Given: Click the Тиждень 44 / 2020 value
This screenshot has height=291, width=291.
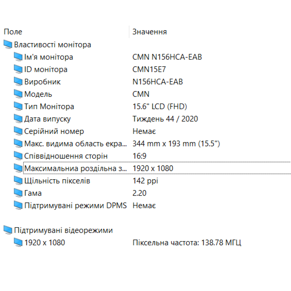Looking at the screenshot, I should coord(165,119).
